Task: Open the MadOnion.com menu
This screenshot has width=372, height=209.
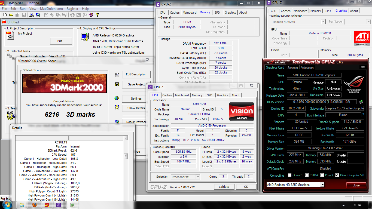Action: pos(51,9)
